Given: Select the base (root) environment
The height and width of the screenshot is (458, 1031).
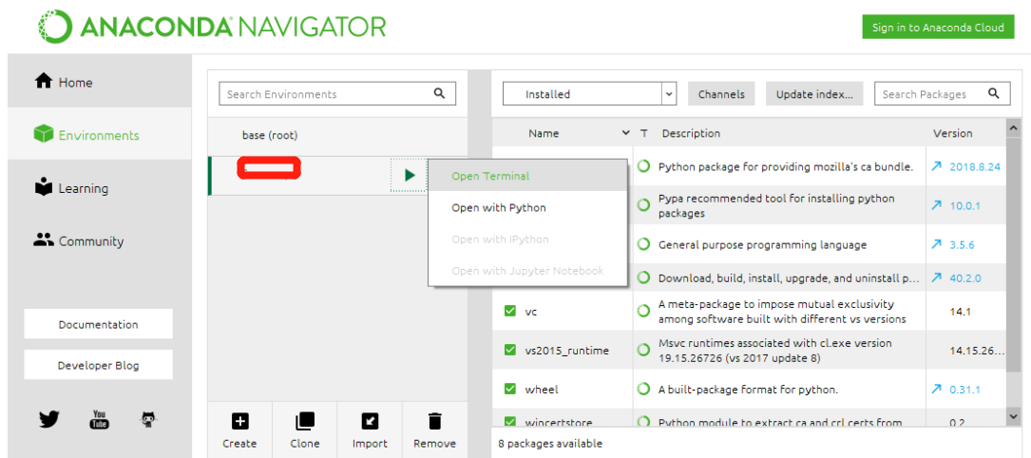Looking at the screenshot, I should coord(337,135).
